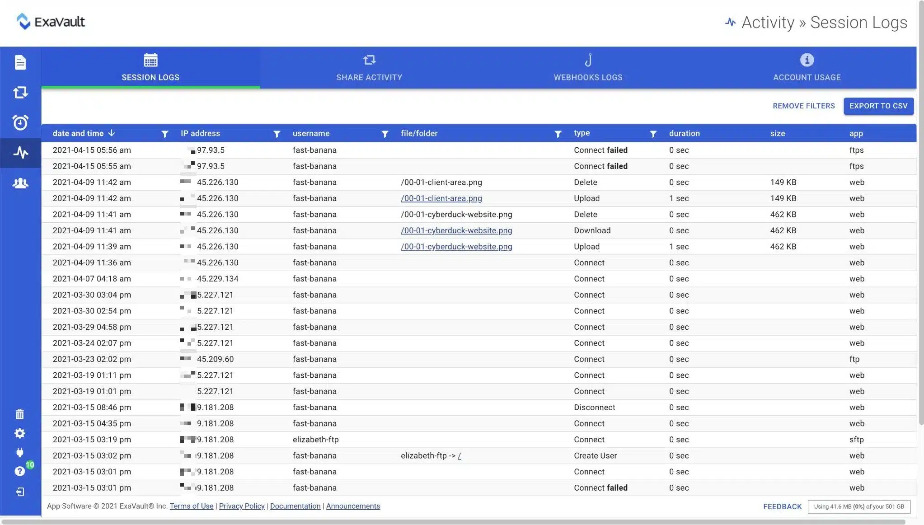The image size is (924, 525).
Task: Open the Session Logs tab
Action: coord(150,67)
